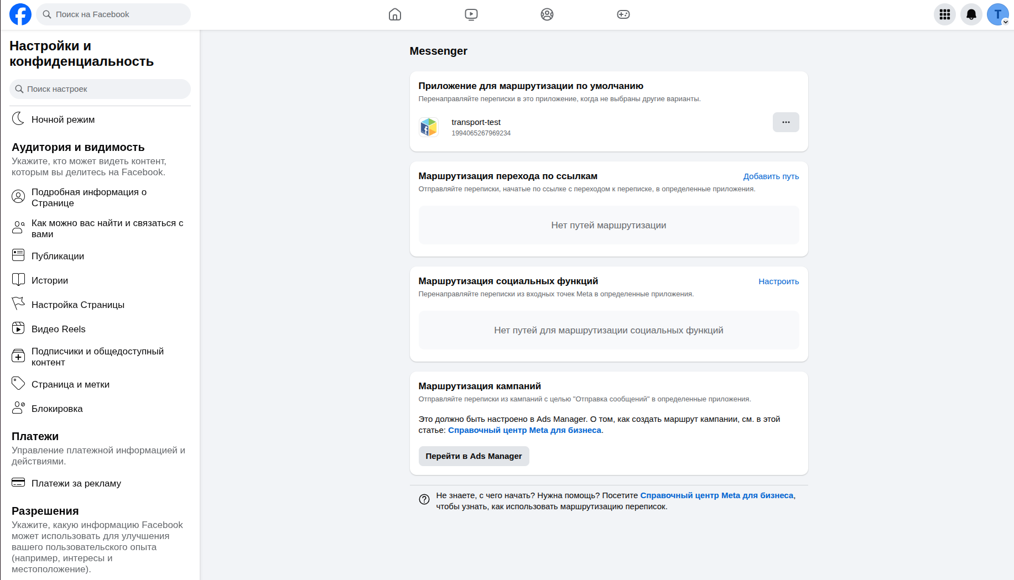The height and width of the screenshot is (580, 1014).
Task: Open Истории settings
Action: (100, 280)
